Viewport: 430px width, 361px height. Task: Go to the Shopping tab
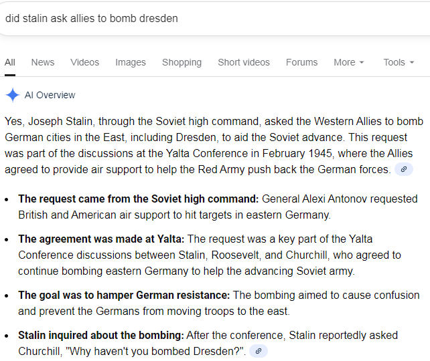pyautogui.click(x=182, y=62)
